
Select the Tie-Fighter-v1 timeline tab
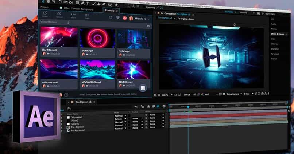(x=84, y=102)
